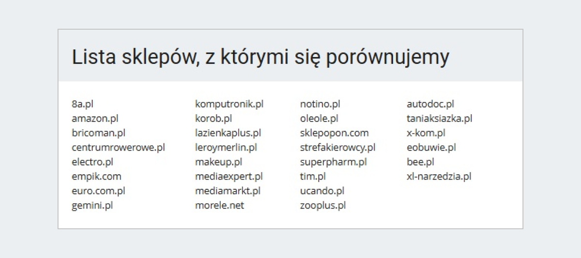
Task: Click centrumrowerowe.pl in the first column
Action: [x=118, y=147]
